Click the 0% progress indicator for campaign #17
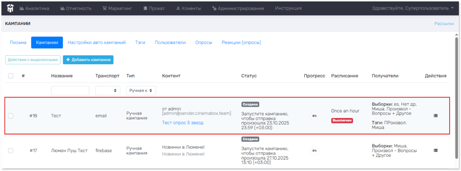 [314, 150]
